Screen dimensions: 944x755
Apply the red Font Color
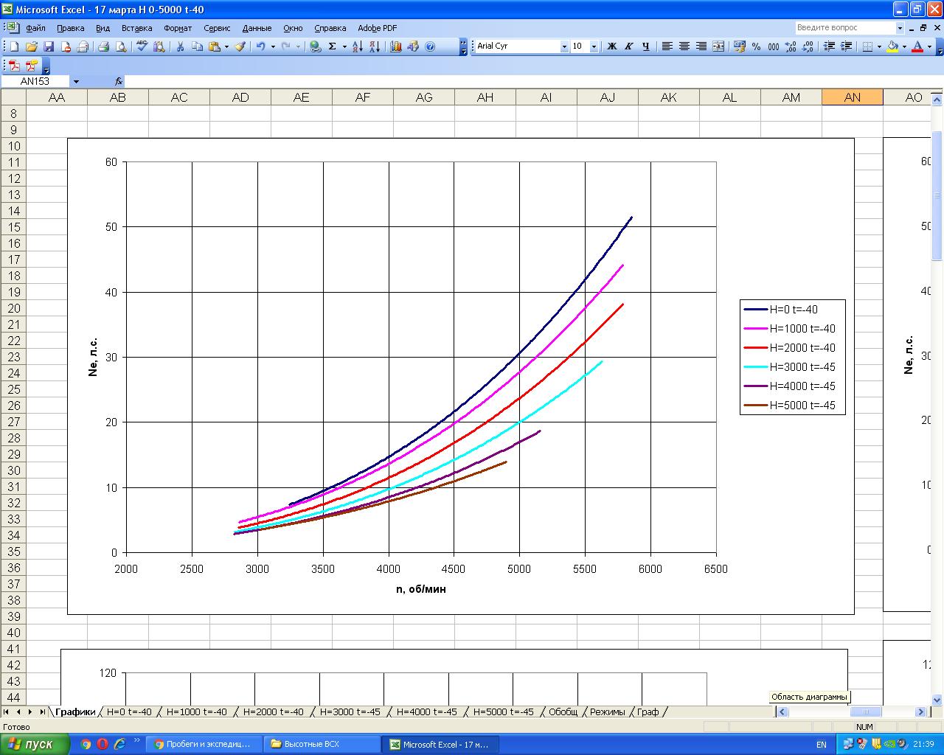(x=917, y=46)
